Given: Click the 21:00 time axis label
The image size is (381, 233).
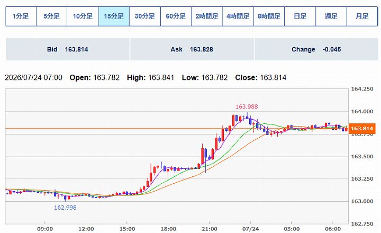Looking at the screenshot, I should point(210,229).
